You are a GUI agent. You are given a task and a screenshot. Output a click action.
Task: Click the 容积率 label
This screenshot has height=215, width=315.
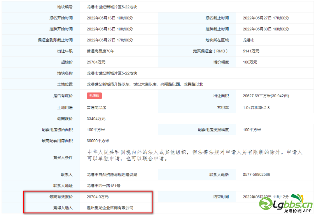[x=223, y=108]
